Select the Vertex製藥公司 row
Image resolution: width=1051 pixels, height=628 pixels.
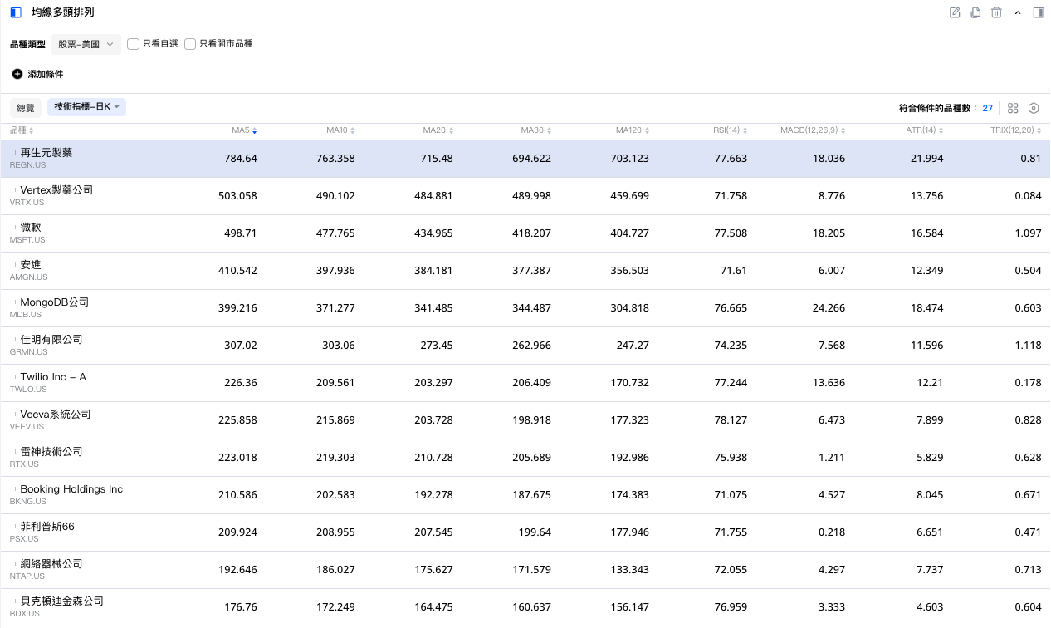tap(525, 196)
